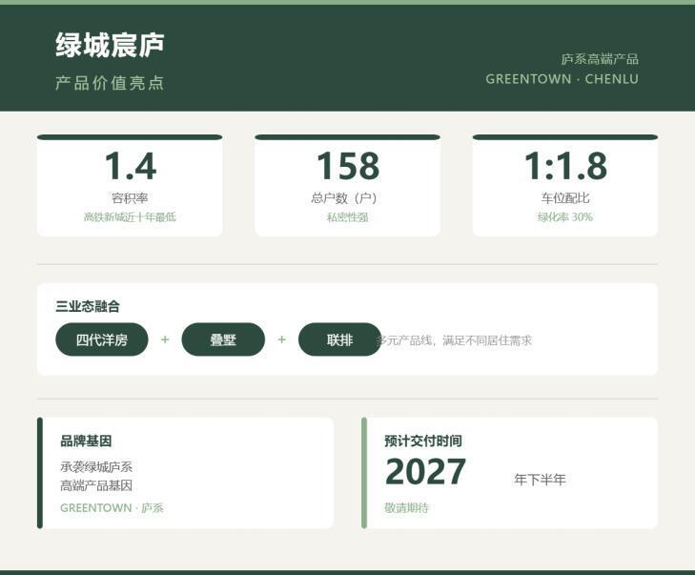This screenshot has height=575, width=695.
Task: Click the 预计交付时间 heading
Action: [x=423, y=441]
